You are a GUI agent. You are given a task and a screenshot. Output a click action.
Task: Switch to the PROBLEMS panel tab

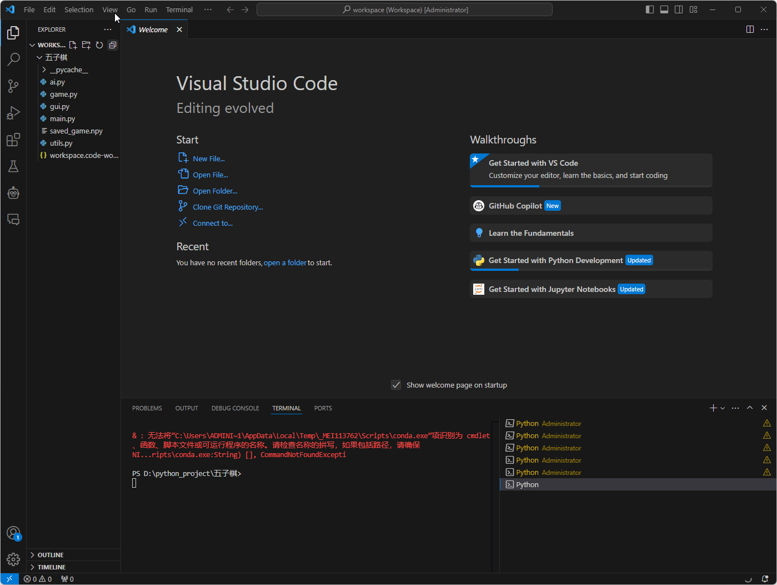click(x=147, y=408)
